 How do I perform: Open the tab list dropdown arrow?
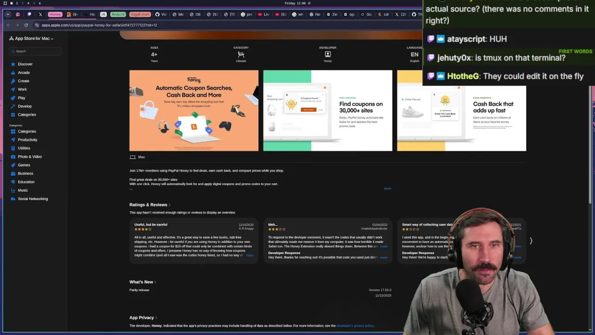7,14
